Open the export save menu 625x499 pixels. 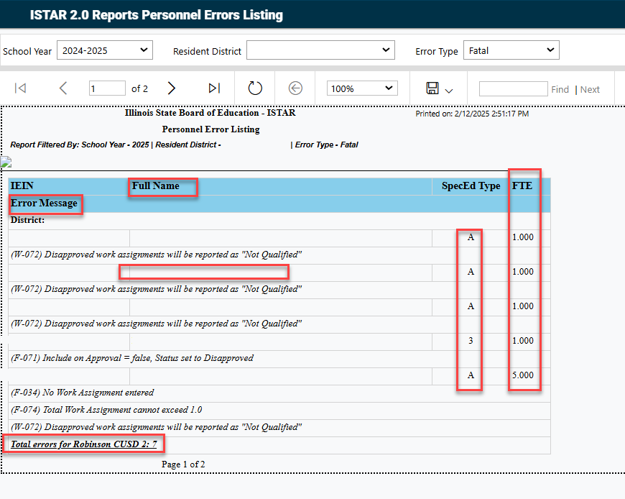432,88
